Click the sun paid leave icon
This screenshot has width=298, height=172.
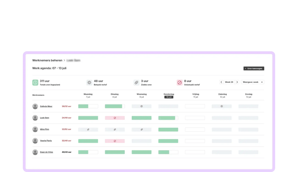[89, 82]
